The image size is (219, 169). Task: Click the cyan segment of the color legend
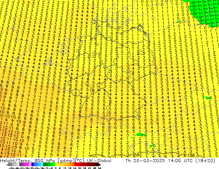42,165
